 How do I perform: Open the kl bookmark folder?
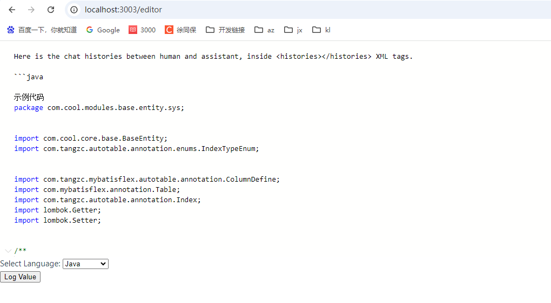pyautogui.click(x=321, y=30)
